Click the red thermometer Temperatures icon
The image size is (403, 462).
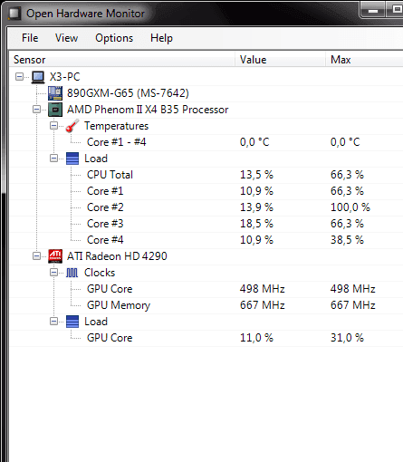pos(72,126)
